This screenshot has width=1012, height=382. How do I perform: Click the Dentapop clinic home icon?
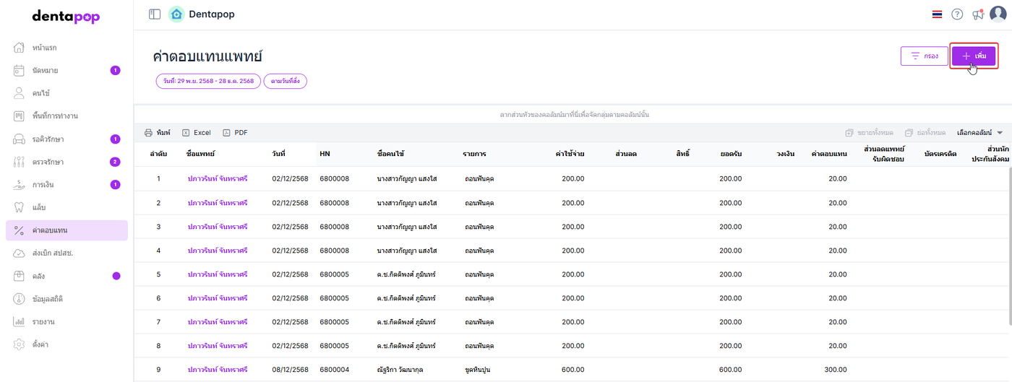coord(176,14)
